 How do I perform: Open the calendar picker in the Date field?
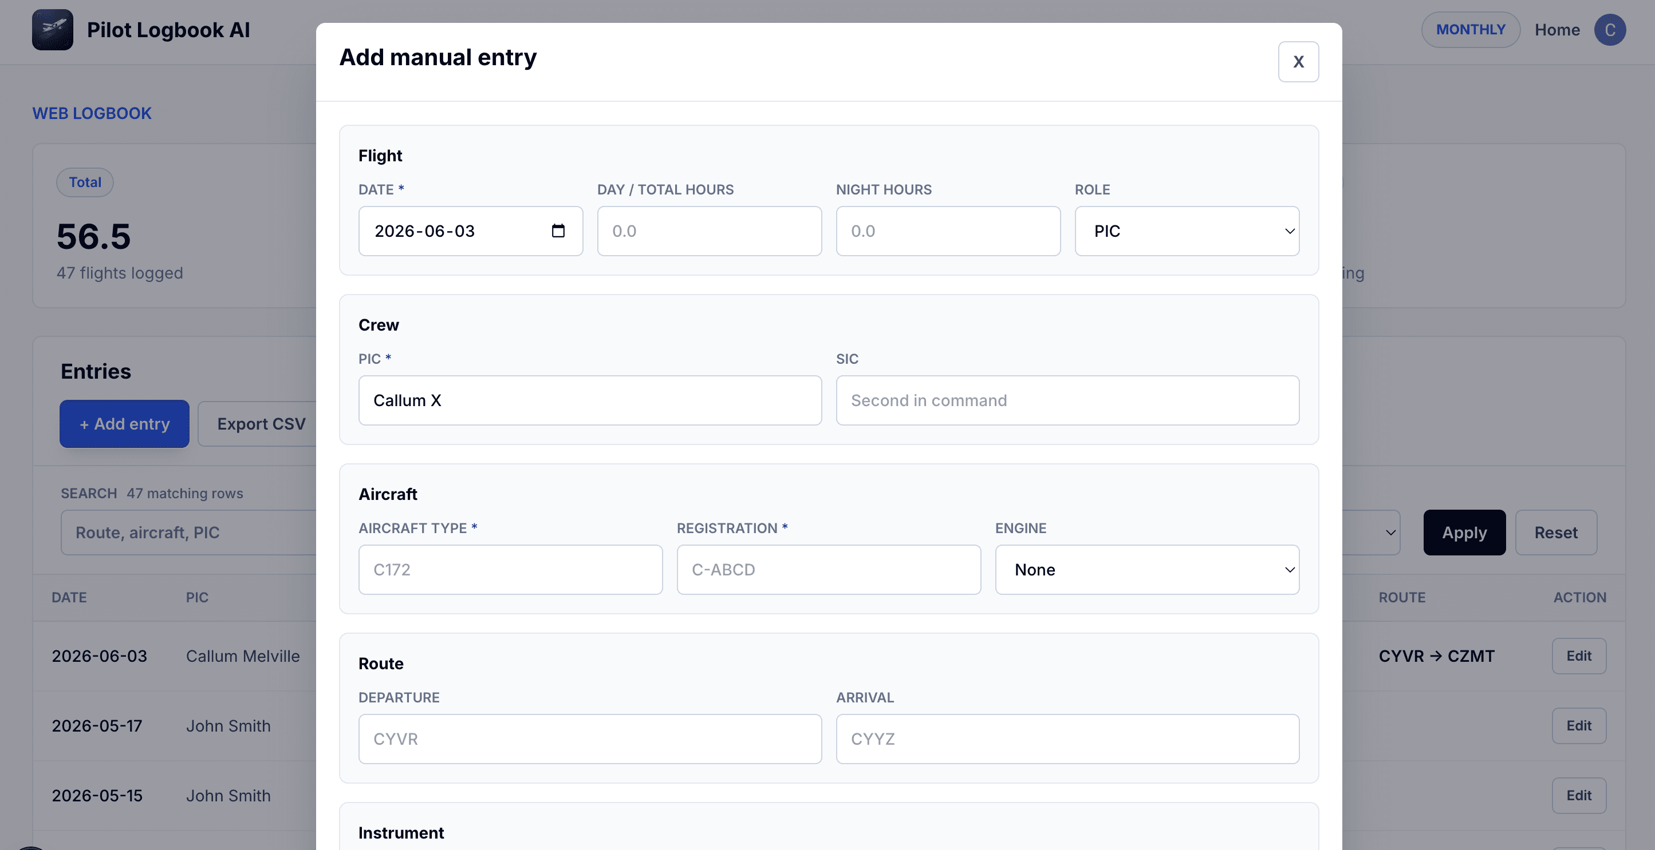pyautogui.click(x=558, y=231)
